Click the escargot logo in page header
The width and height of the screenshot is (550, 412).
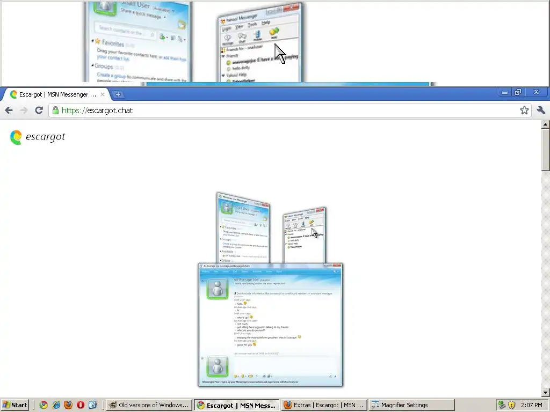point(38,137)
